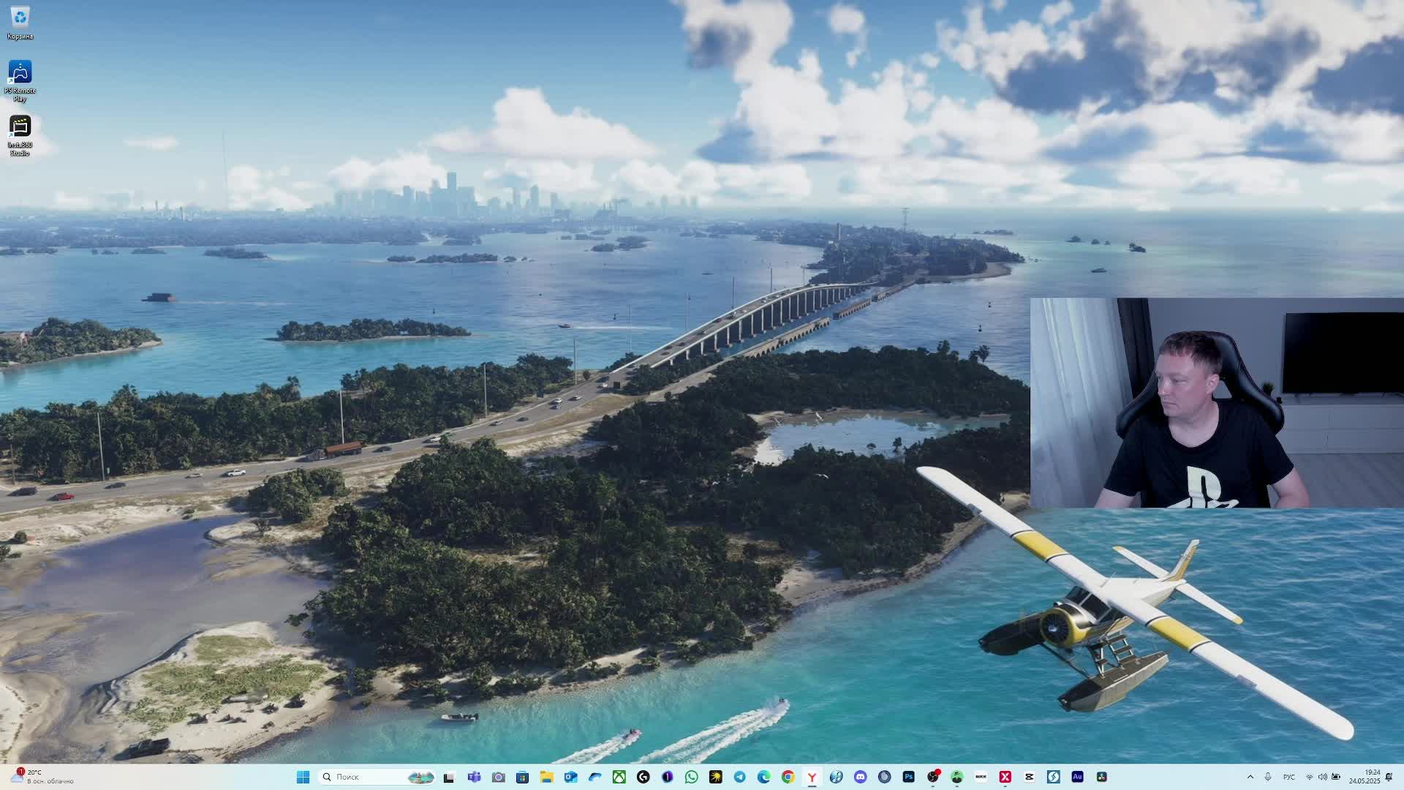Open РУС keyboard language switcher
Screen dimensions: 1404x790
pos(1288,777)
